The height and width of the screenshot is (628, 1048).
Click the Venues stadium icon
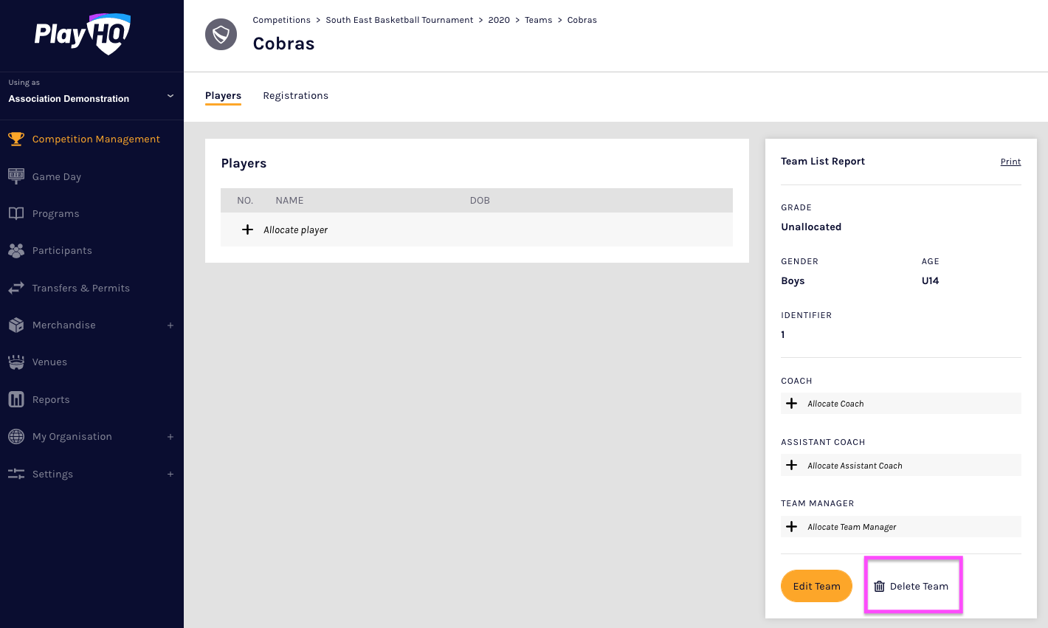pyautogui.click(x=16, y=362)
